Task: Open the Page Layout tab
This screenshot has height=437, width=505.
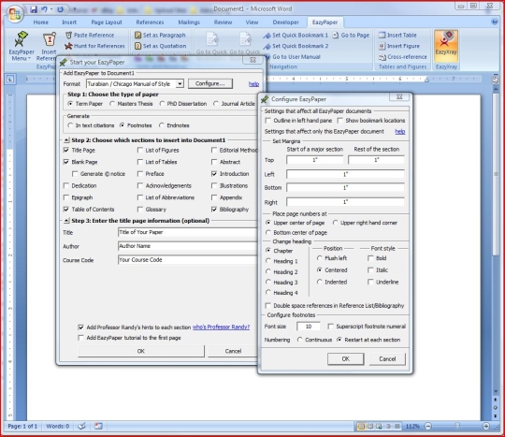Action: 107,22
